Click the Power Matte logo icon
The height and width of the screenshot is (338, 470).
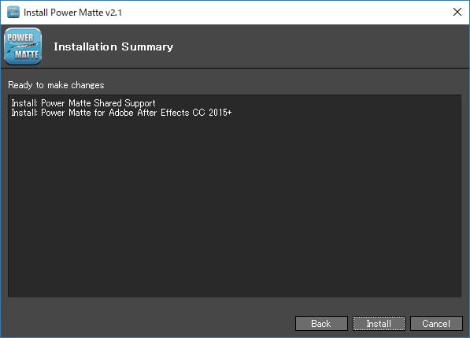click(23, 46)
